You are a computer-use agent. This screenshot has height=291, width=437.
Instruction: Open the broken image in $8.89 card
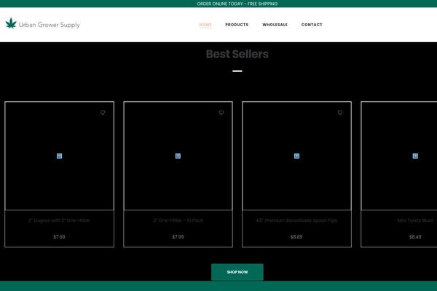[x=297, y=156]
